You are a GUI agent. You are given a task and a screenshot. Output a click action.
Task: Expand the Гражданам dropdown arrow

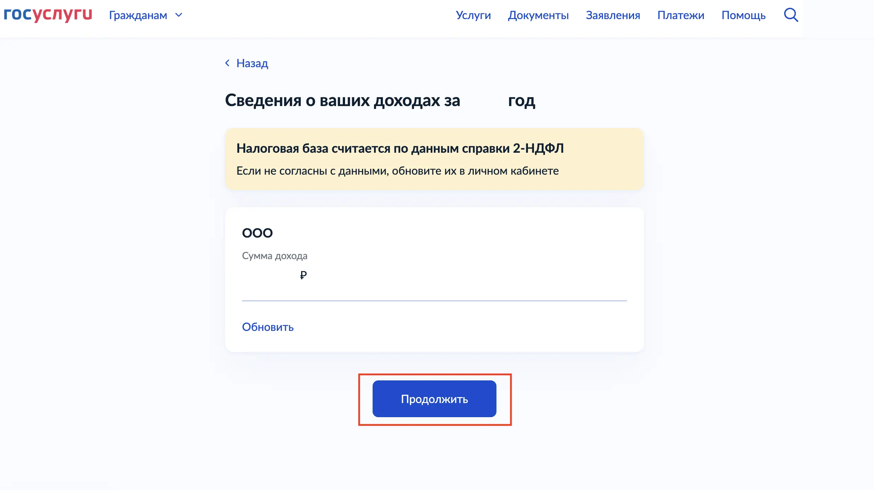tap(179, 15)
